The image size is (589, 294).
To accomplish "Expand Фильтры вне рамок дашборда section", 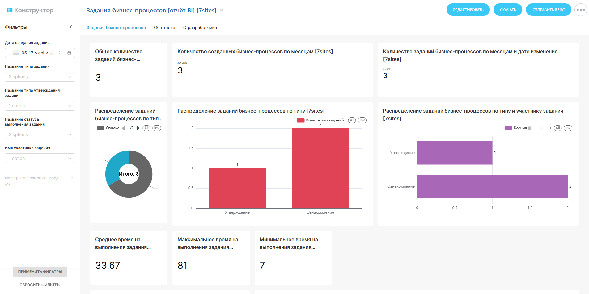I will tap(72, 178).
